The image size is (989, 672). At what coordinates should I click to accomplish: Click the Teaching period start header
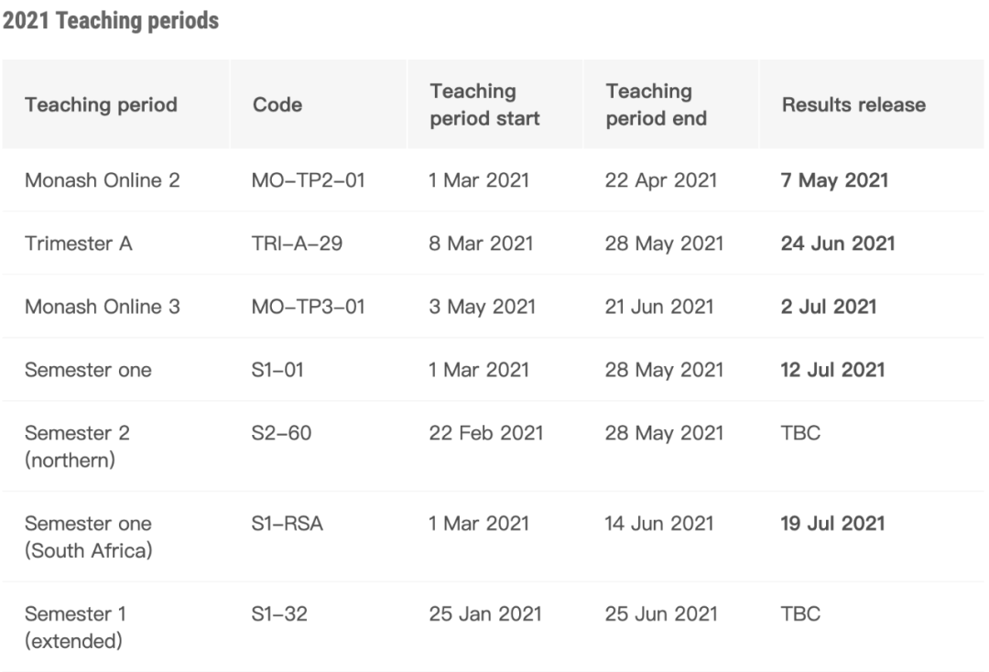point(484,104)
